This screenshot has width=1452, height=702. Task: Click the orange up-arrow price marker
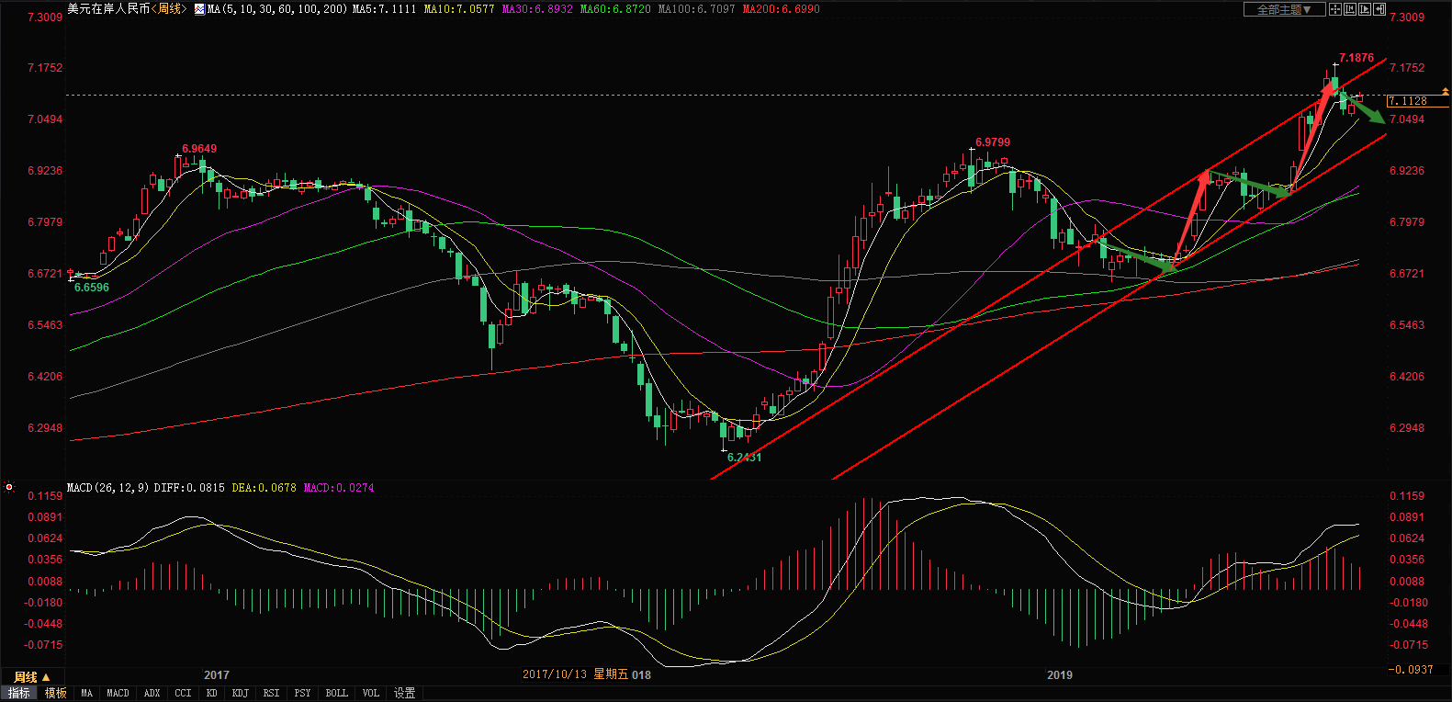tap(1445, 91)
